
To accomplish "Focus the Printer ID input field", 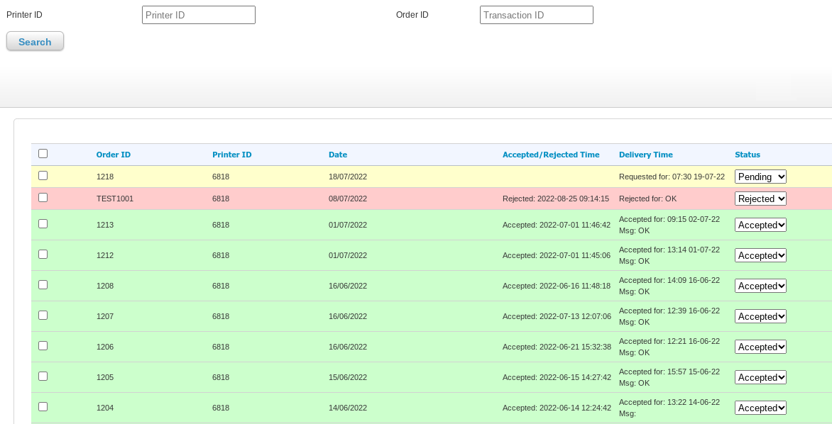I will click(x=198, y=15).
